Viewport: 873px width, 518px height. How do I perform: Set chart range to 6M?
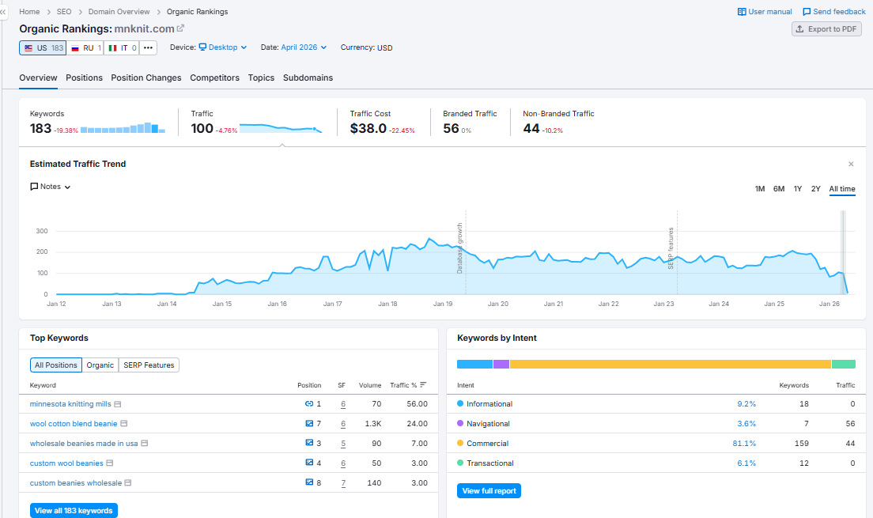tap(778, 189)
